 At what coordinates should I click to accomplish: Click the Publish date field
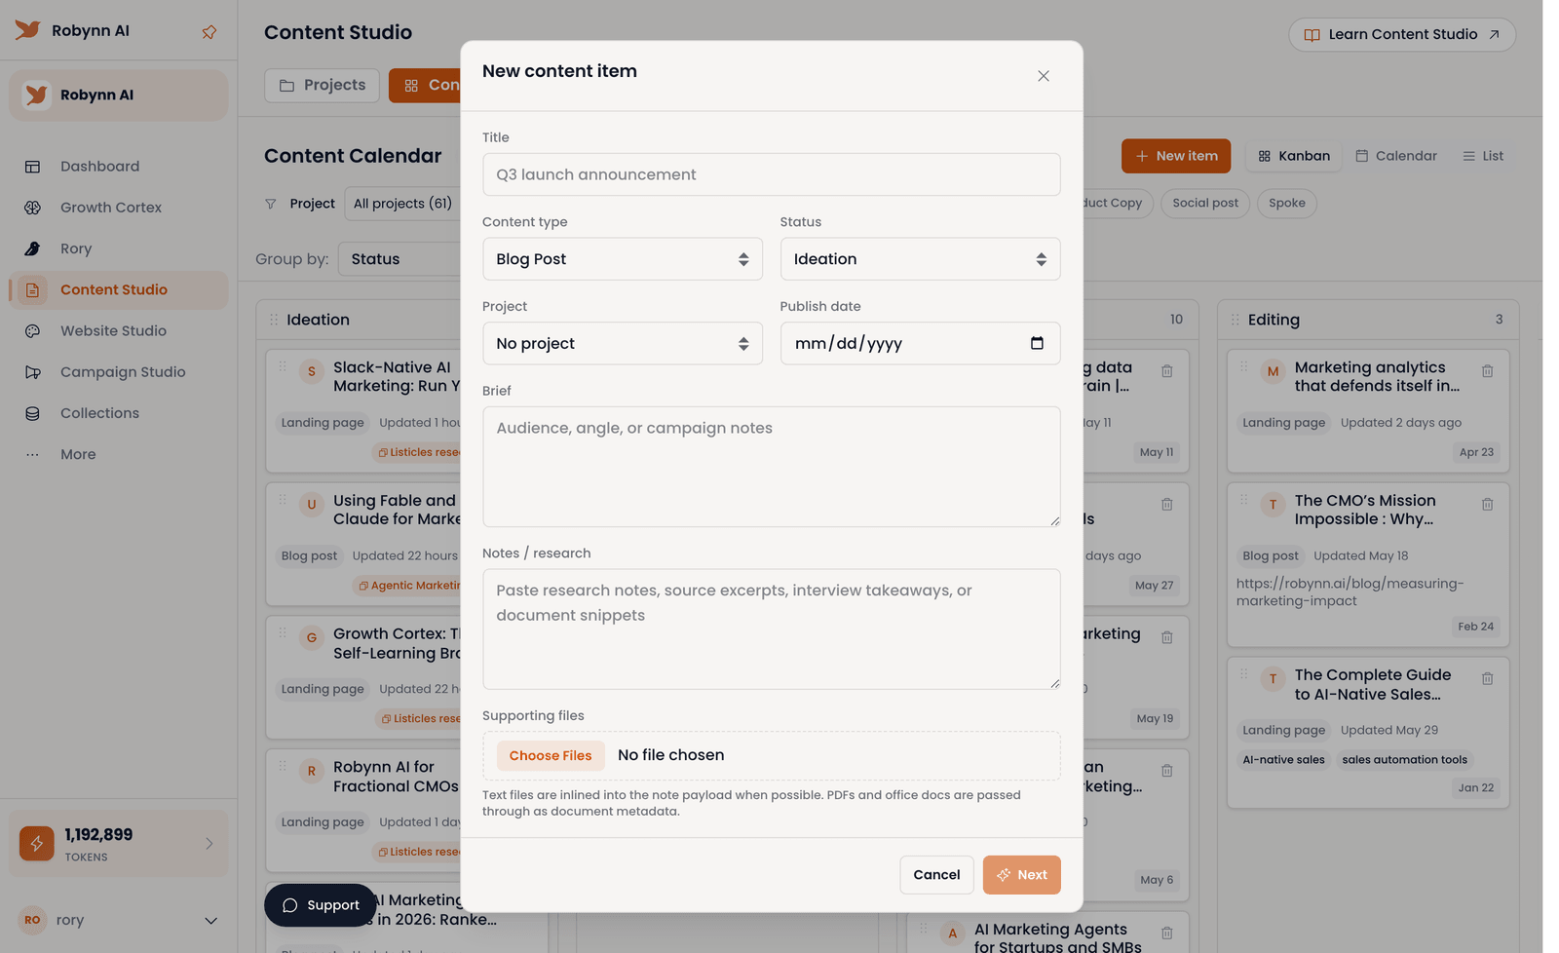click(x=920, y=344)
